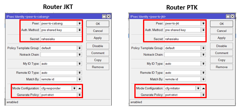Maximize the peer-to-cabang IPsec Identity window
Image resolution: width=238 pixels, height=108 pixels.
[x=104, y=16]
